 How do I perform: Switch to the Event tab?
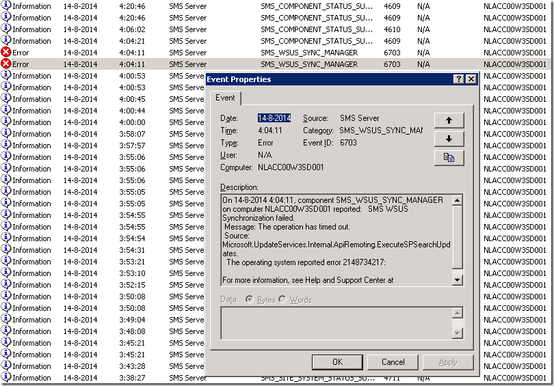[225, 98]
